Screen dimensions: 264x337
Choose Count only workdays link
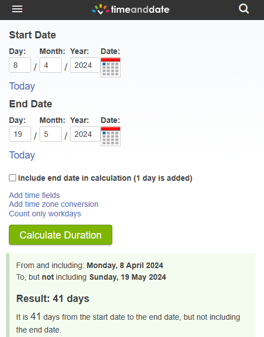click(x=45, y=214)
